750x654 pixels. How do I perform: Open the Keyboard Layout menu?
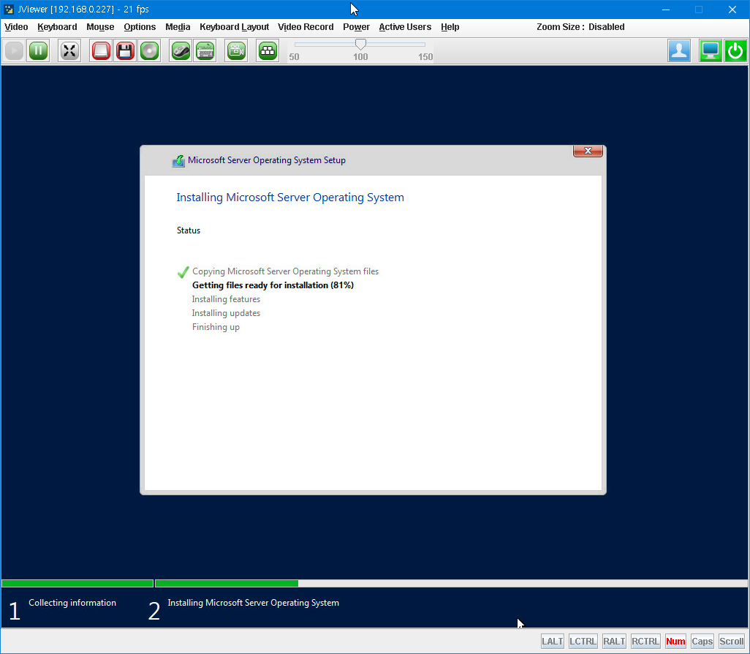(234, 27)
